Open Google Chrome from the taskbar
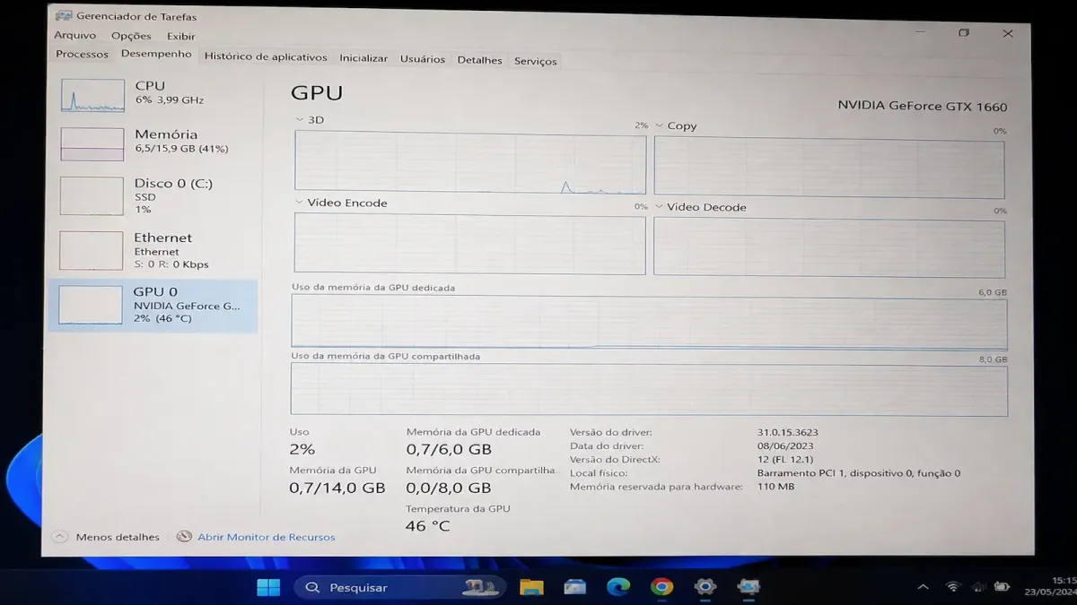Screen dimensions: 1077x605 (x=662, y=587)
